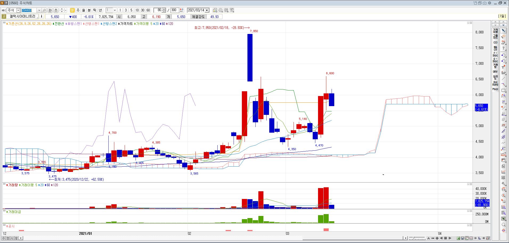Click the chart layout icon beside date field
Image resolution: width=509 pixels, height=243 pixels.
coord(215,10)
